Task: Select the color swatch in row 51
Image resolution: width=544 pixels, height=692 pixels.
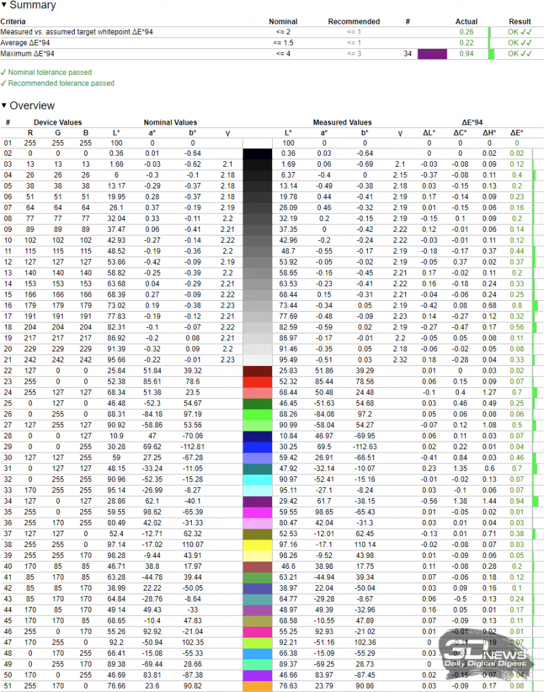Action: [x=257, y=687]
